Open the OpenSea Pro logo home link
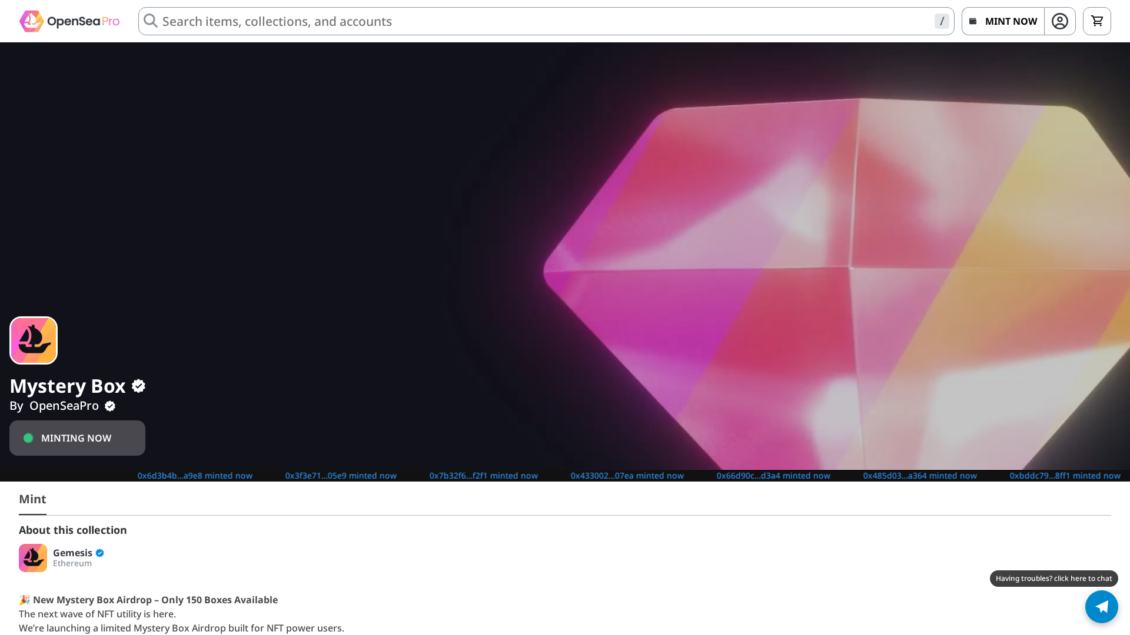This screenshot has width=1130, height=635. click(x=69, y=21)
